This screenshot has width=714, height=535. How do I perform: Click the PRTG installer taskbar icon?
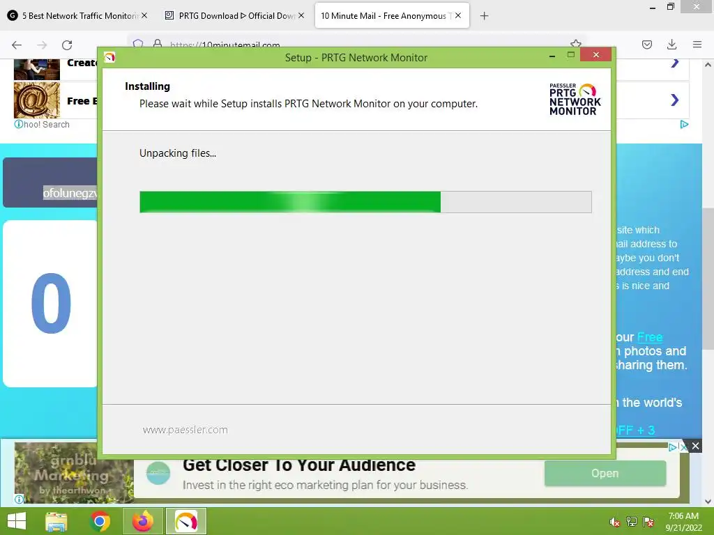185,521
